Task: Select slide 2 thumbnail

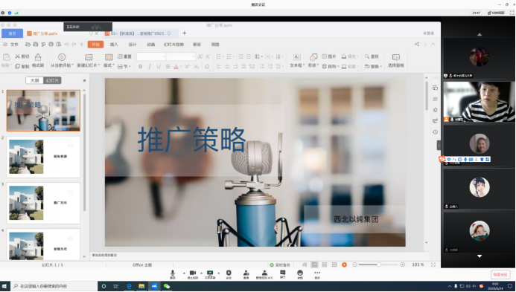Action: point(43,157)
